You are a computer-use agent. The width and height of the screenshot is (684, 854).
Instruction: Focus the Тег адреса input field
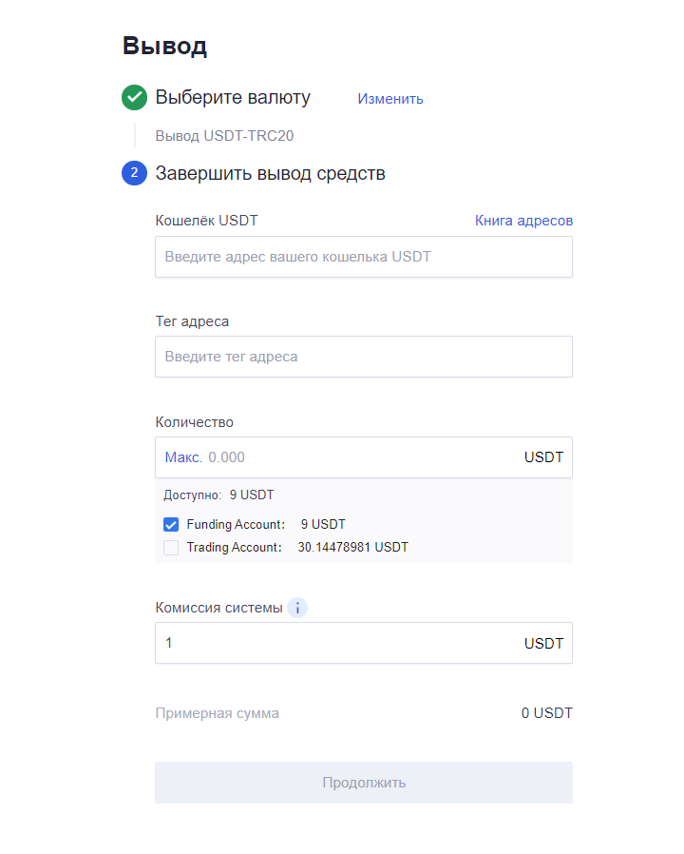click(x=364, y=357)
